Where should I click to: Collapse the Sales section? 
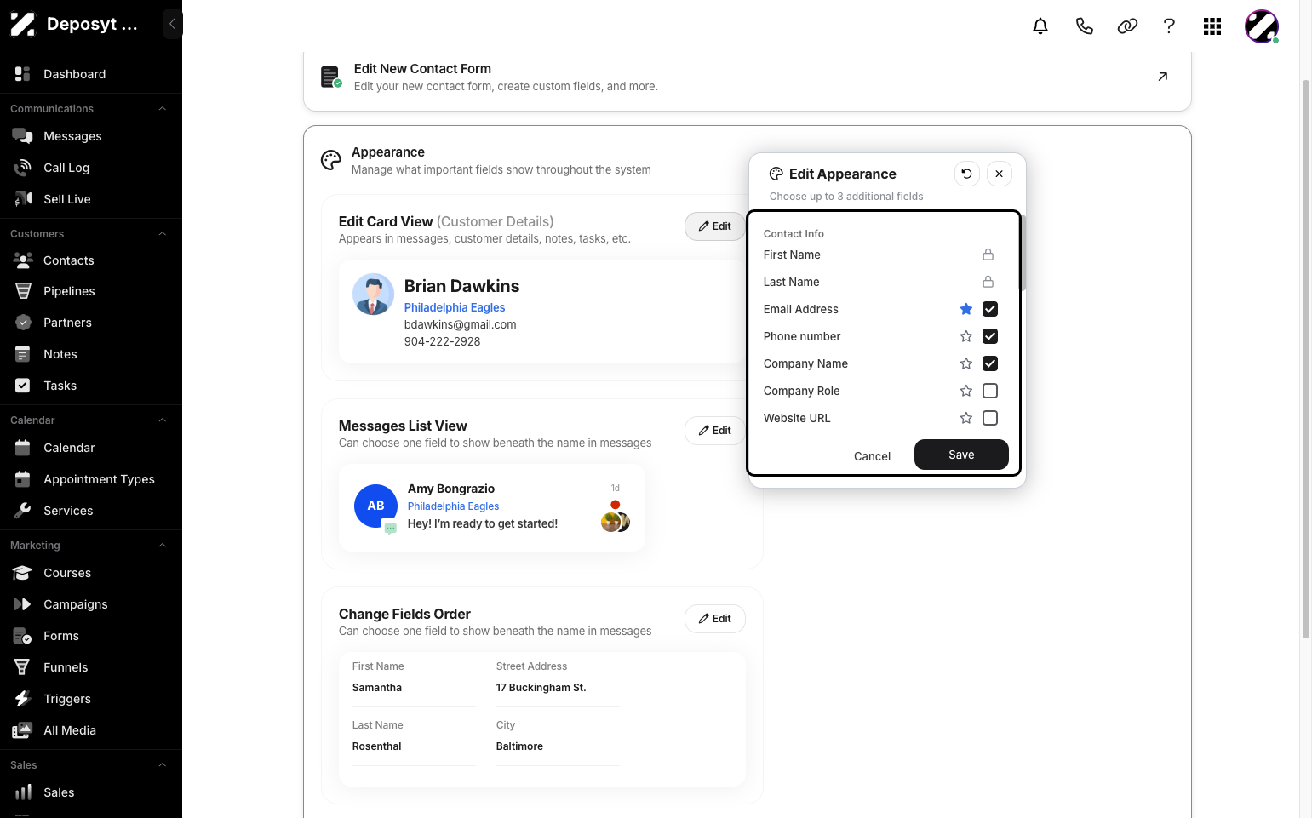[162, 765]
